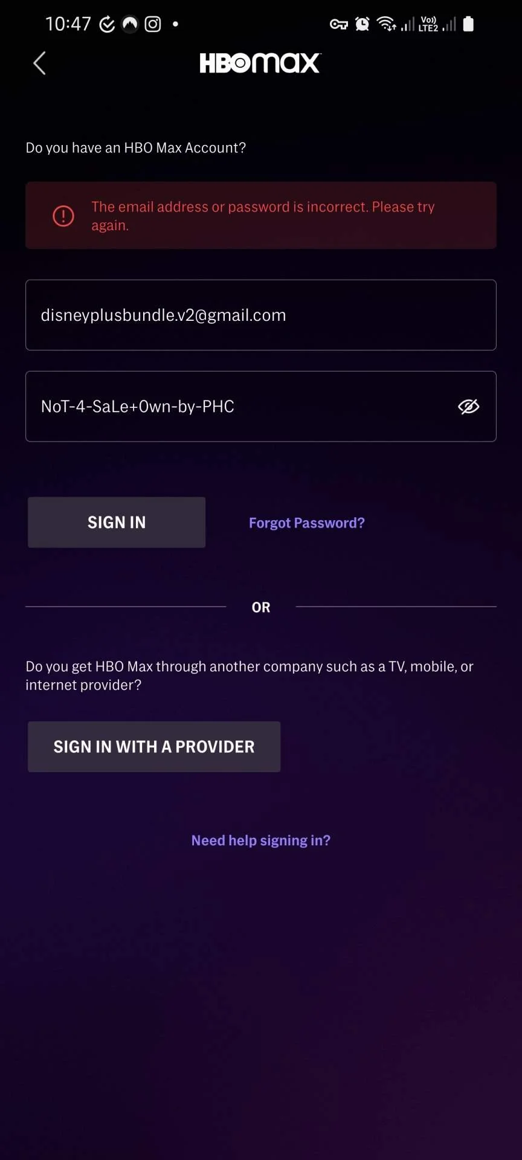
Task: Tap the alarm clock status icon
Action: click(362, 24)
